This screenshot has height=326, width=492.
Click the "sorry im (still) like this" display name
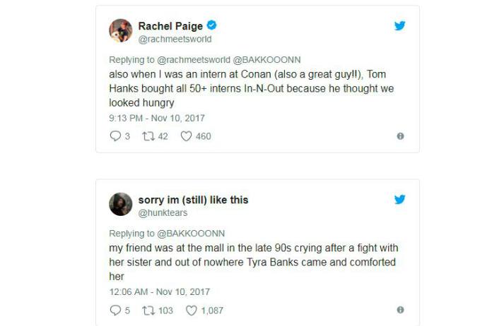(x=193, y=200)
